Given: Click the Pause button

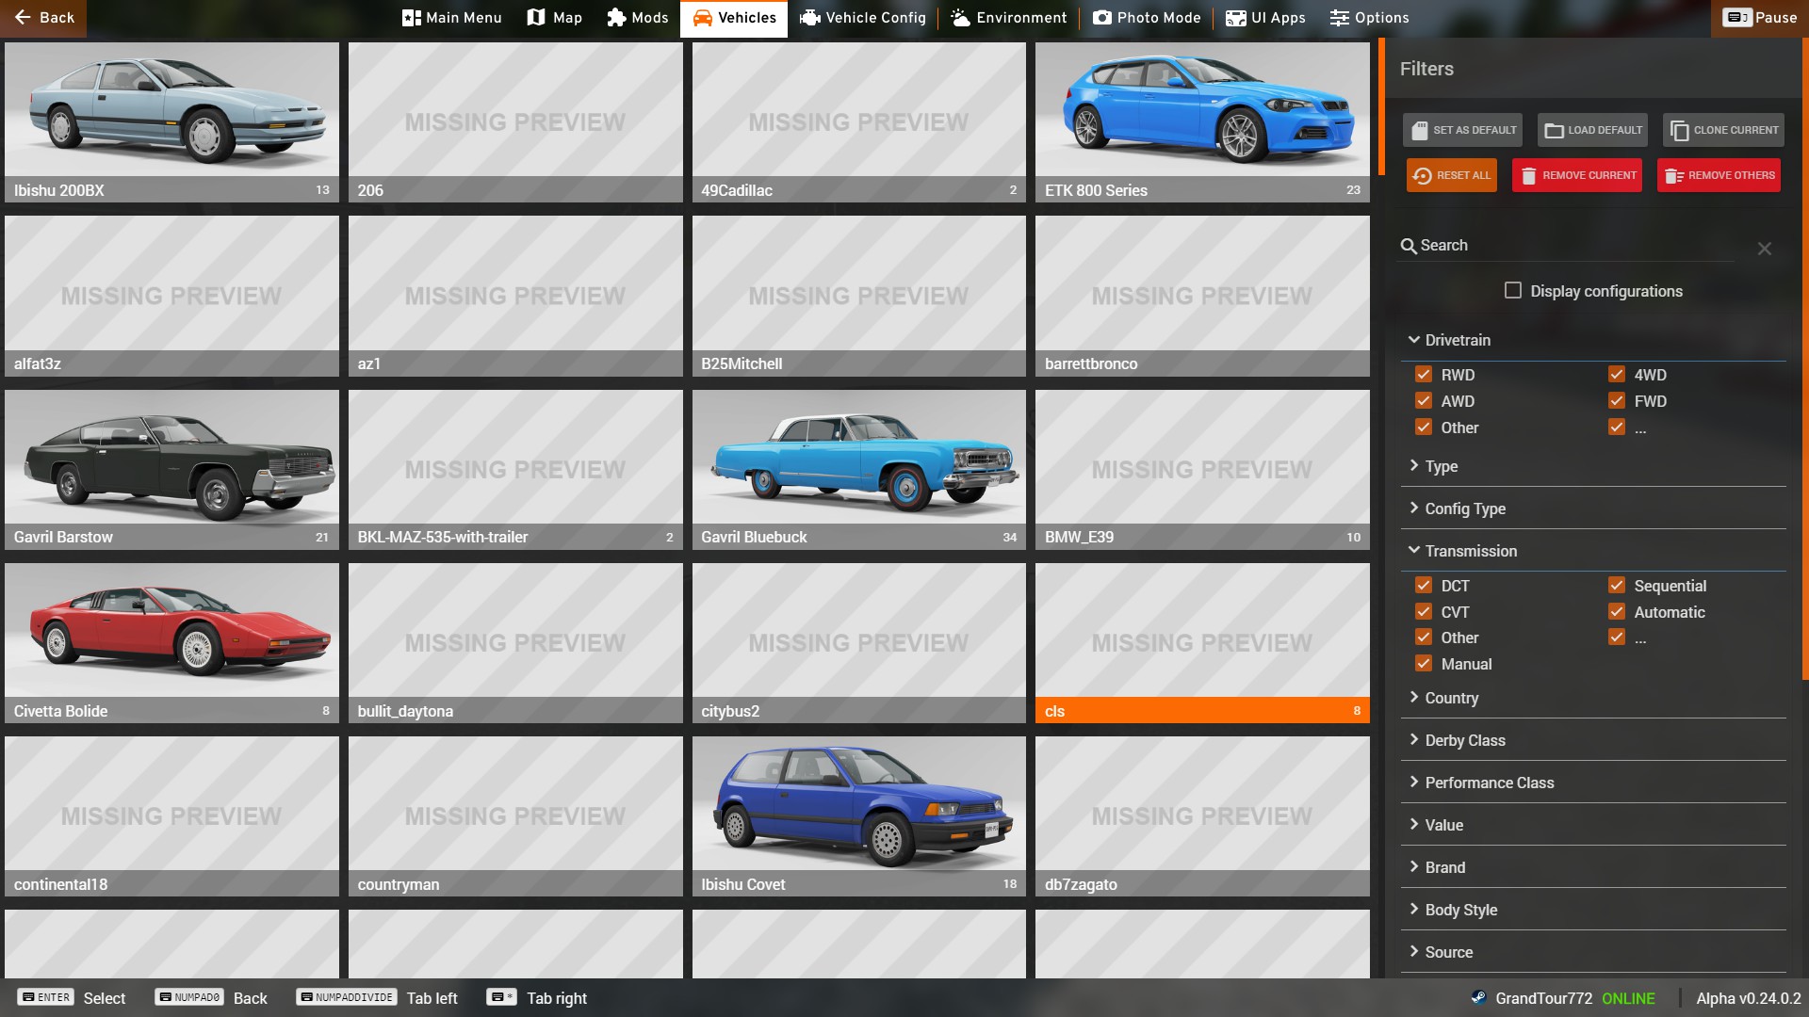Looking at the screenshot, I should coord(1760,18).
